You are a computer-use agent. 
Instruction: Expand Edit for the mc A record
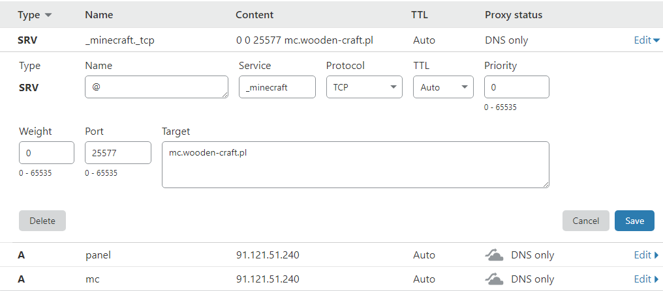tap(646, 279)
